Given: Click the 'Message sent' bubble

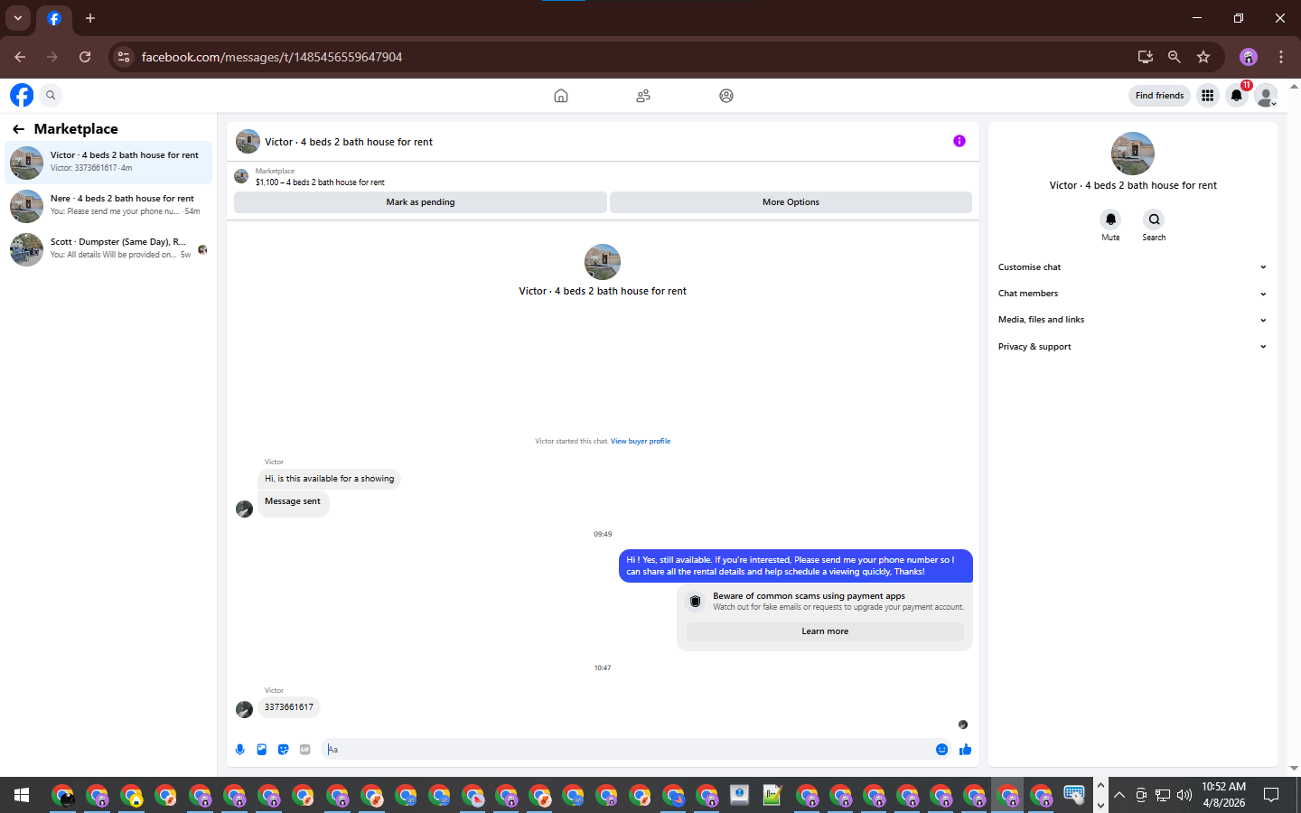Looking at the screenshot, I should (293, 502).
